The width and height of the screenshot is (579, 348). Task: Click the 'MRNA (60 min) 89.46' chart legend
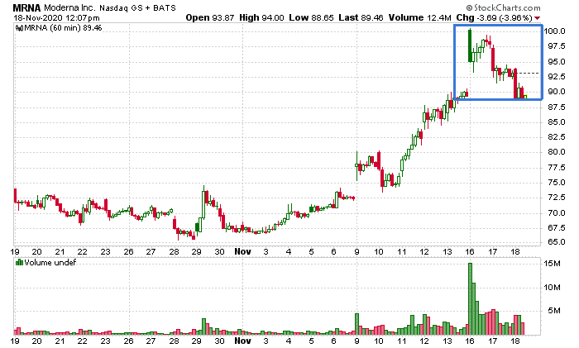tap(63, 28)
